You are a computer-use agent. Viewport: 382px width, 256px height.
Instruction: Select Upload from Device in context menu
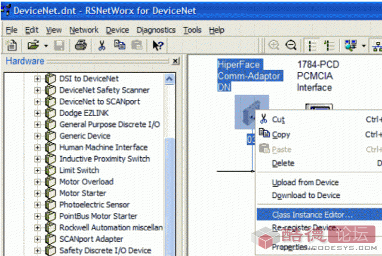point(305,182)
